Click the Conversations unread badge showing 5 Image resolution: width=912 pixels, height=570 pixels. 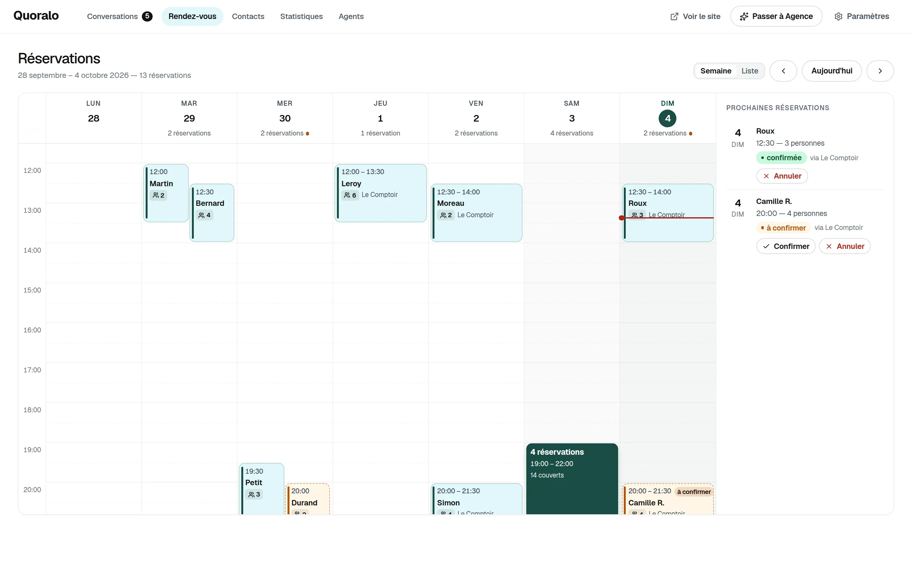(147, 16)
